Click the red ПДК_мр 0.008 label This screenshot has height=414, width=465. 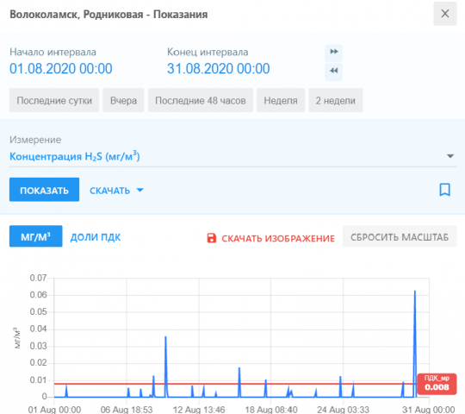[437, 384]
